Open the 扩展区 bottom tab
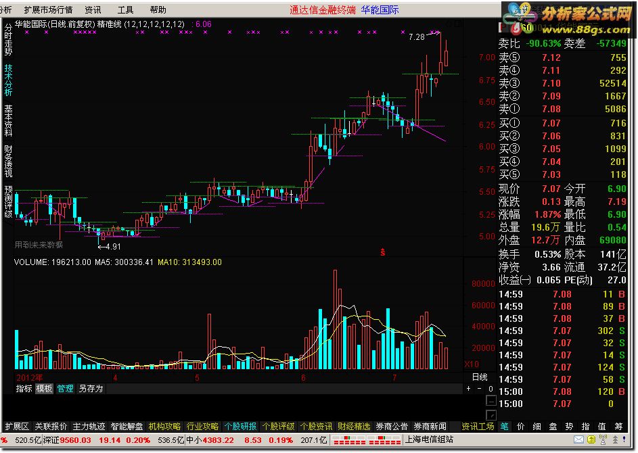Screen dimensions: 638x453 pyautogui.click(x=17, y=427)
